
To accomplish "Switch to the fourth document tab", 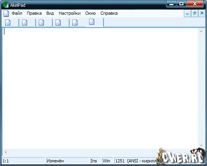I will click(x=61, y=22).
